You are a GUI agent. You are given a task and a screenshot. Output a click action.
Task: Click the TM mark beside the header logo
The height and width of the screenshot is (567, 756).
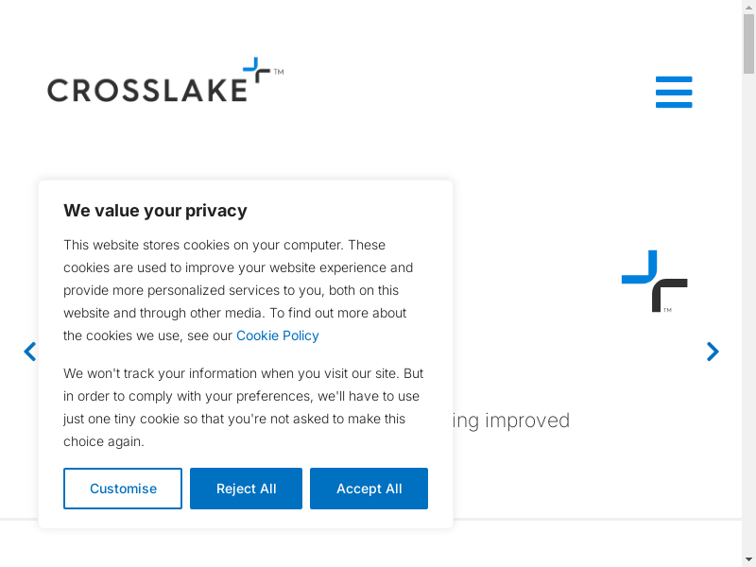(279, 71)
